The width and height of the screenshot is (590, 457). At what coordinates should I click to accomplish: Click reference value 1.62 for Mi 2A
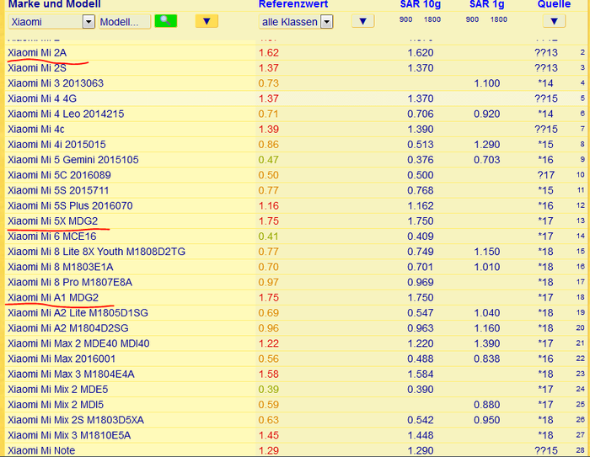[x=269, y=53]
